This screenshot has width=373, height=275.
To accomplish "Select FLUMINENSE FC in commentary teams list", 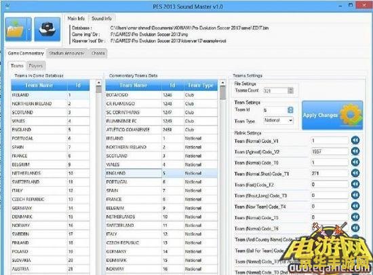I will point(161,121).
